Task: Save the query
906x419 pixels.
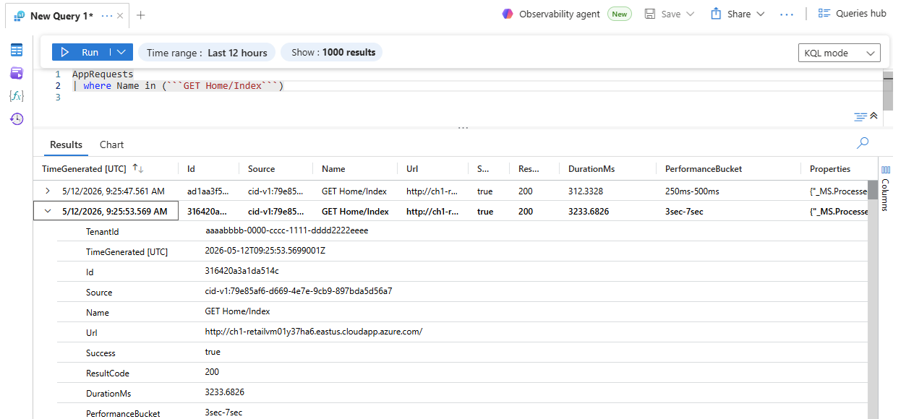Action: tap(663, 14)
